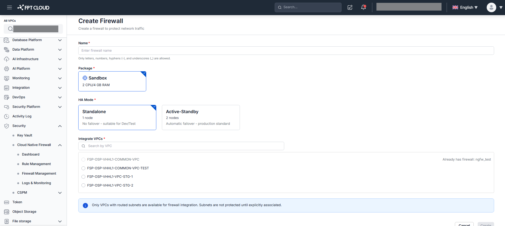The height and width of the screenshot is (226, 505).
Task: Click the Integration API icon
Action: click(x=7, y=88)
